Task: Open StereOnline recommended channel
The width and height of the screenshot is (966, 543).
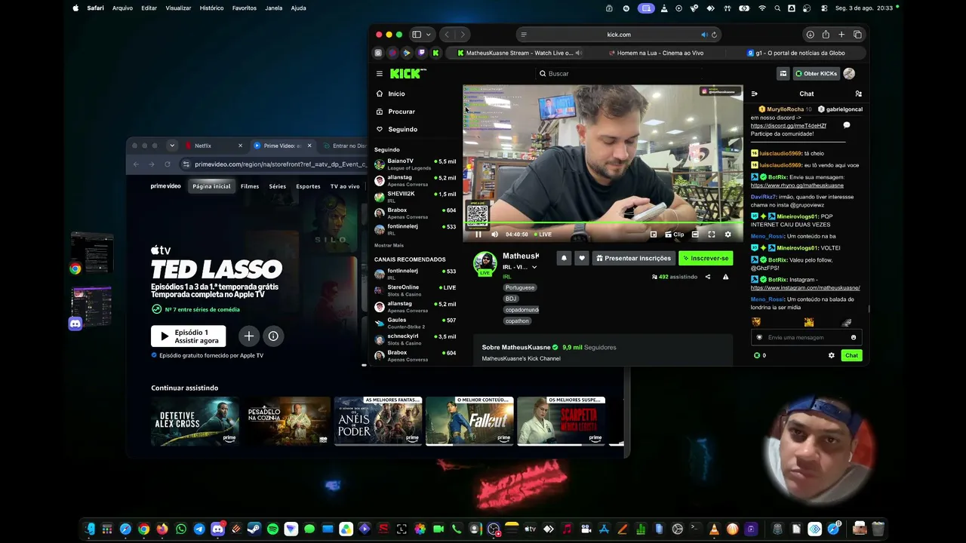Action: click(x=415, y=290)
